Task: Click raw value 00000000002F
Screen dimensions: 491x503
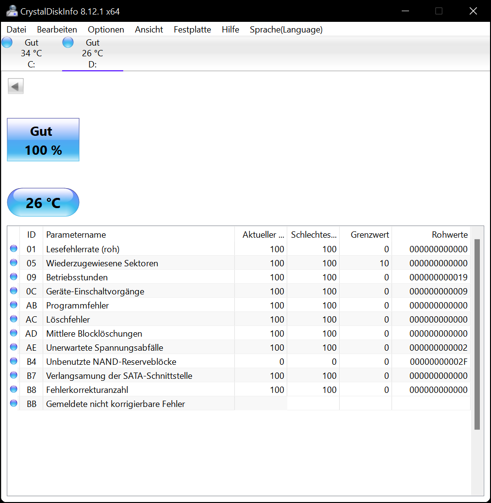Action: (439, 362)
